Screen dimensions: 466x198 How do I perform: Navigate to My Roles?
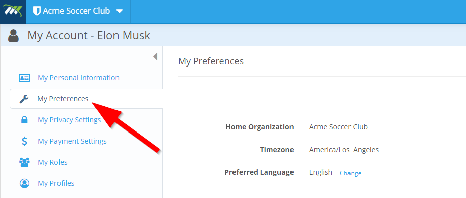(52, 162)
